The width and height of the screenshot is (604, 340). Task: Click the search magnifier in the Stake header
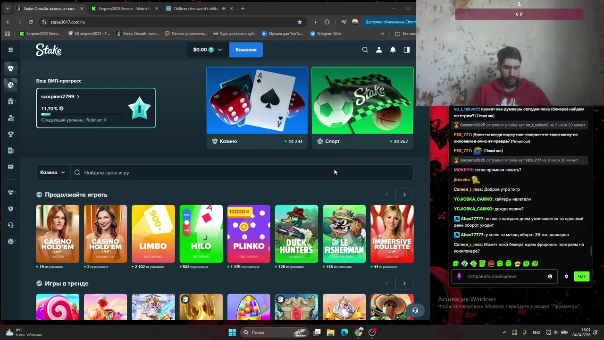coord(365,50)
